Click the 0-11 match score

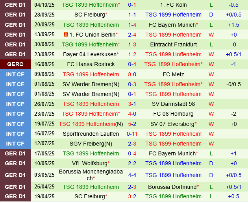click(x=132, y=133)
